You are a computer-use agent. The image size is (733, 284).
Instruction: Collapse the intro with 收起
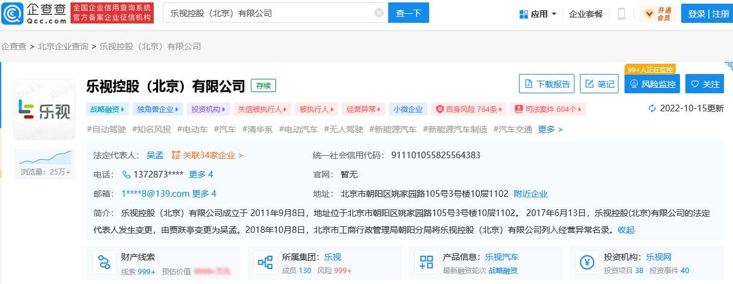(626, 230)
